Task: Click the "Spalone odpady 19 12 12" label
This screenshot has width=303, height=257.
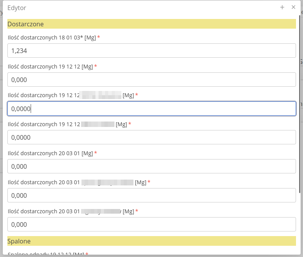Action: pyautogui.click(x=46, y=254)
